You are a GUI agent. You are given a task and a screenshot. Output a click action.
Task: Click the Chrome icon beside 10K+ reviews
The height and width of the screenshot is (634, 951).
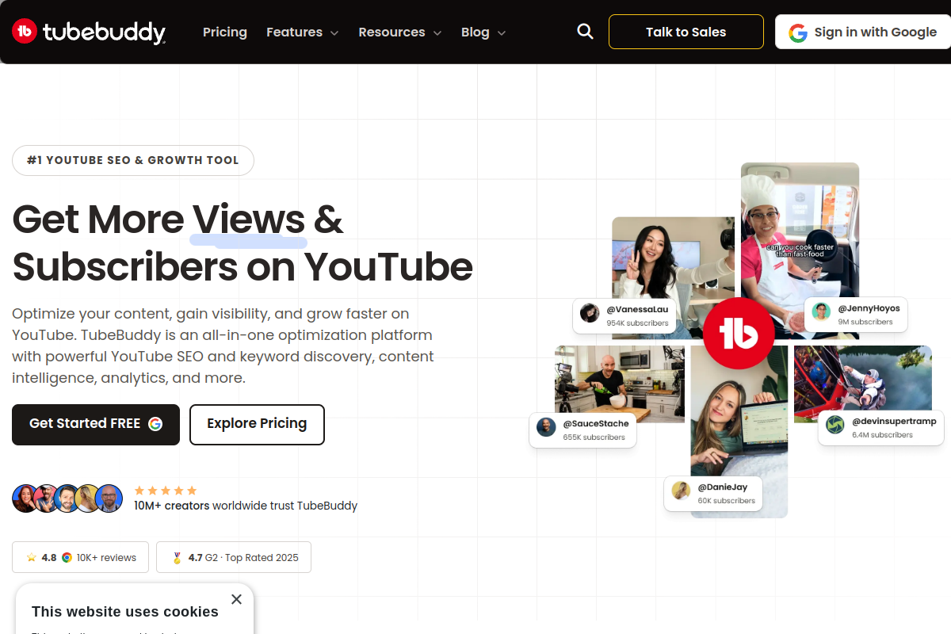pos(67,558)
